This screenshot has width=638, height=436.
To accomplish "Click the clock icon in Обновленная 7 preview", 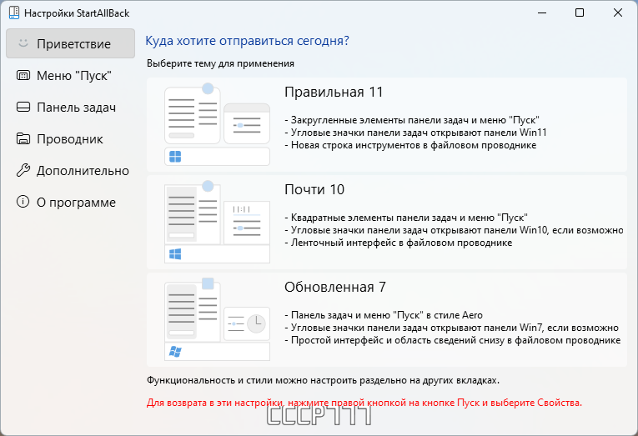I will (256, 323).
